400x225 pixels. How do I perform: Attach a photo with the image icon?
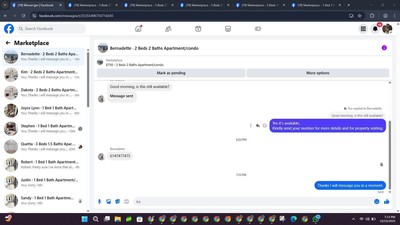coord(108,201)
